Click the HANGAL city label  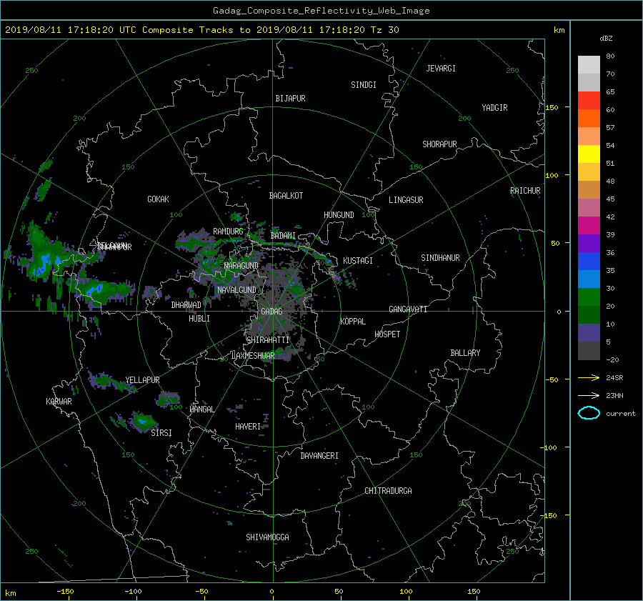[201, 409]
